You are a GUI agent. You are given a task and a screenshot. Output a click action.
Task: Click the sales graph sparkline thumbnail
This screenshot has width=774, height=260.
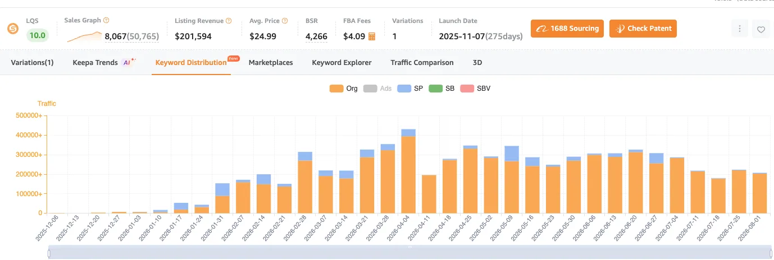(x=84, y=37)
